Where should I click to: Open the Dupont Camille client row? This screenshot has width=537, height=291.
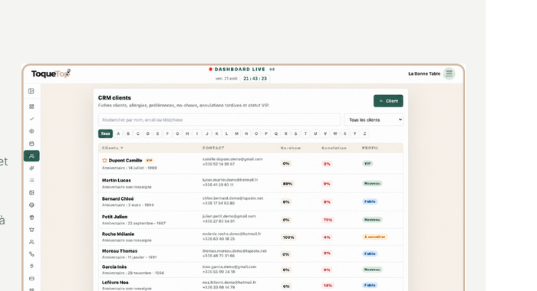(x=251, y=163)
